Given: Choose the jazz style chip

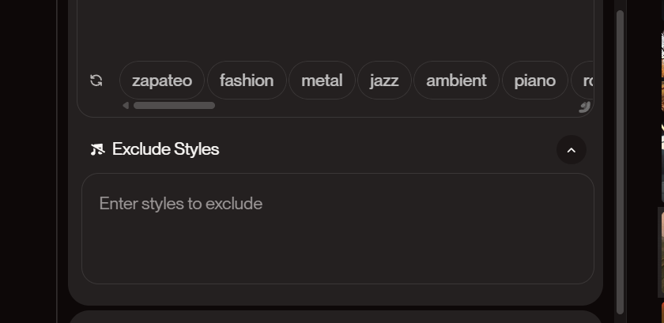Looking at the screenshot, I should 384,81.
